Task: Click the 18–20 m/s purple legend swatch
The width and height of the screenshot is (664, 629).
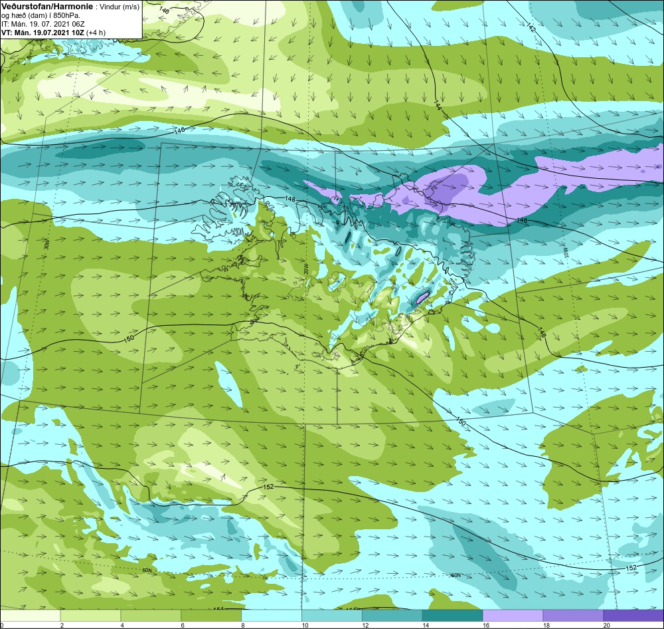Action: 574,616
